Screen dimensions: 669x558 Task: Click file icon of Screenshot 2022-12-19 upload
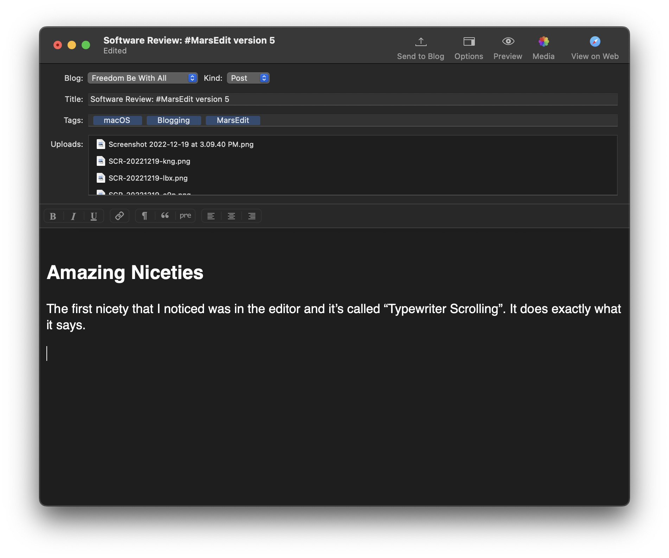point(101,144)
